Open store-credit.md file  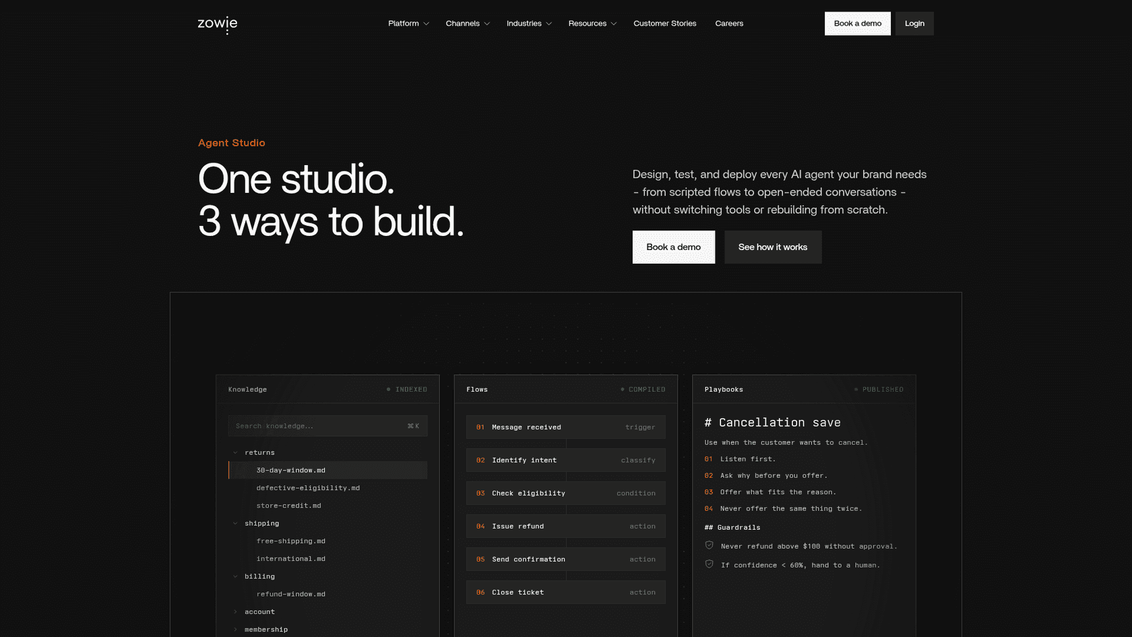tap(288, 506)
